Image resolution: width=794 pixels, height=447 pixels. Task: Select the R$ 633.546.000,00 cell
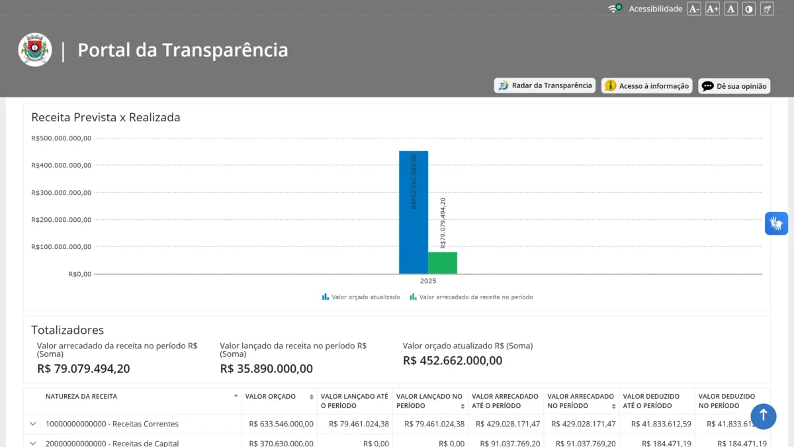281,424
